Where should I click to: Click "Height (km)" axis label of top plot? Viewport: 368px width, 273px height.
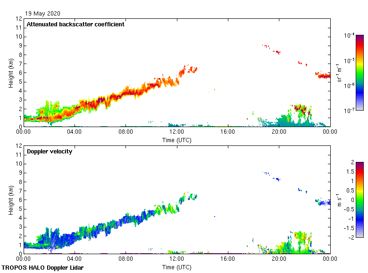pos(11,72)
